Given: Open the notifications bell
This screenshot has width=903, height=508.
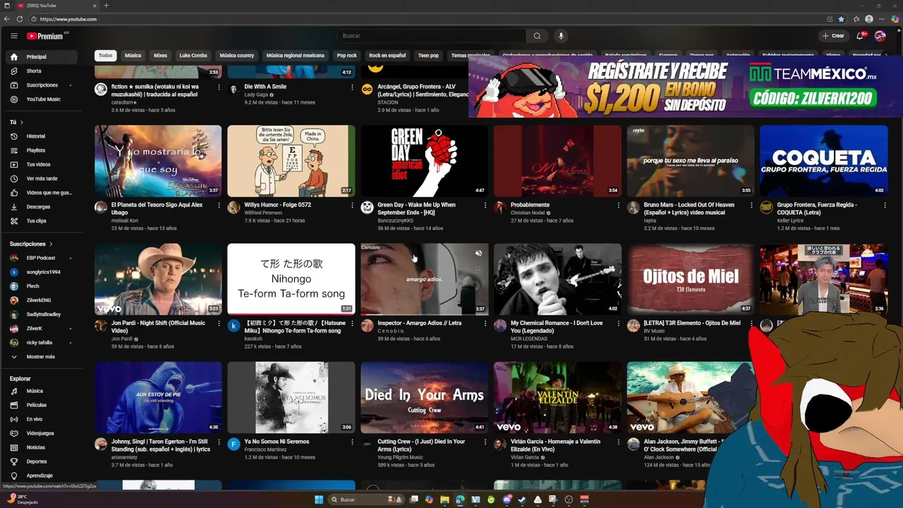Looking at the screenshot, I should (x=860, y=36).
